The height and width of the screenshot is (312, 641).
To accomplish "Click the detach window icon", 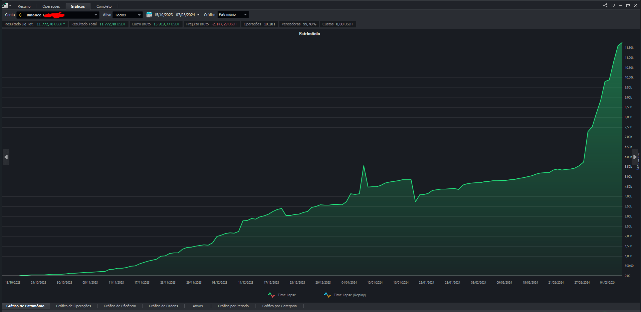I will [x=613, y=5].
